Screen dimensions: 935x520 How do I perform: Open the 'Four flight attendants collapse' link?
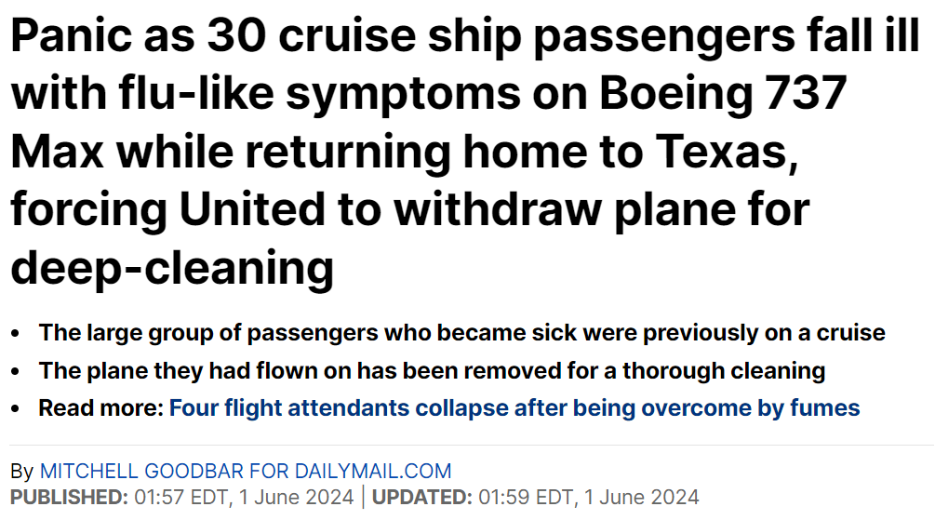coord(514,407)
